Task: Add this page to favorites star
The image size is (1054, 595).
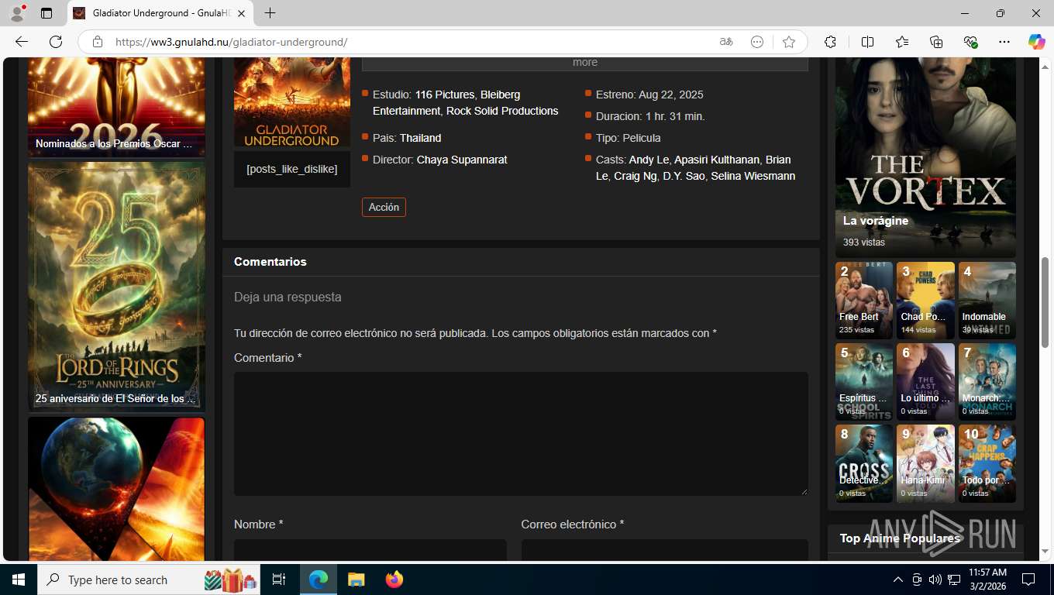Action: pos(789,42)
